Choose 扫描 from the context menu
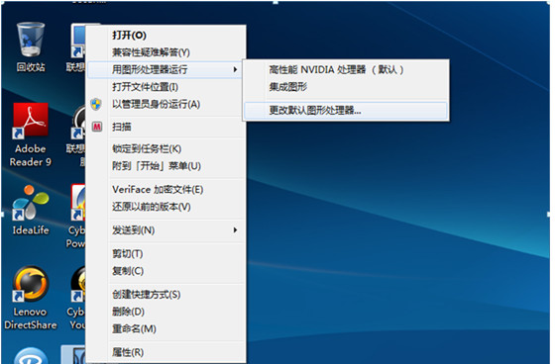This screenshot has height=364, width=555. pos(166,127)
